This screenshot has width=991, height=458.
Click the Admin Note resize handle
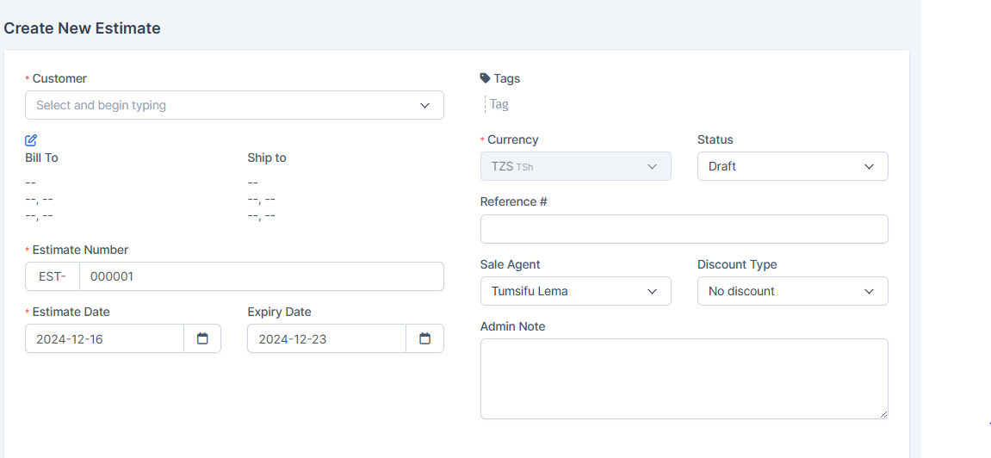click(x=883, y=414)
